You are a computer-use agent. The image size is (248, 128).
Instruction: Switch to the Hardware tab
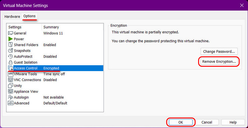pyautogui.click(x=12, y=16)
